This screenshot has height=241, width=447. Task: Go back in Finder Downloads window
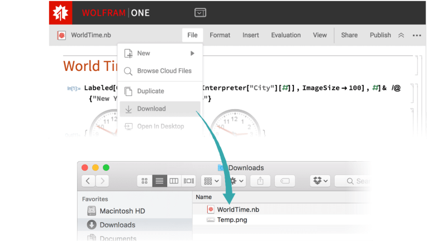click(x=88, y=181)
